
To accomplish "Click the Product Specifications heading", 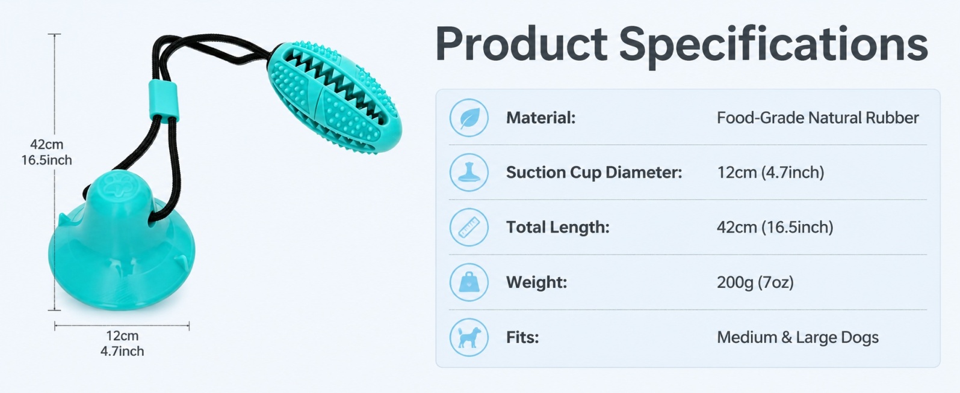I will tap(681, 44).
